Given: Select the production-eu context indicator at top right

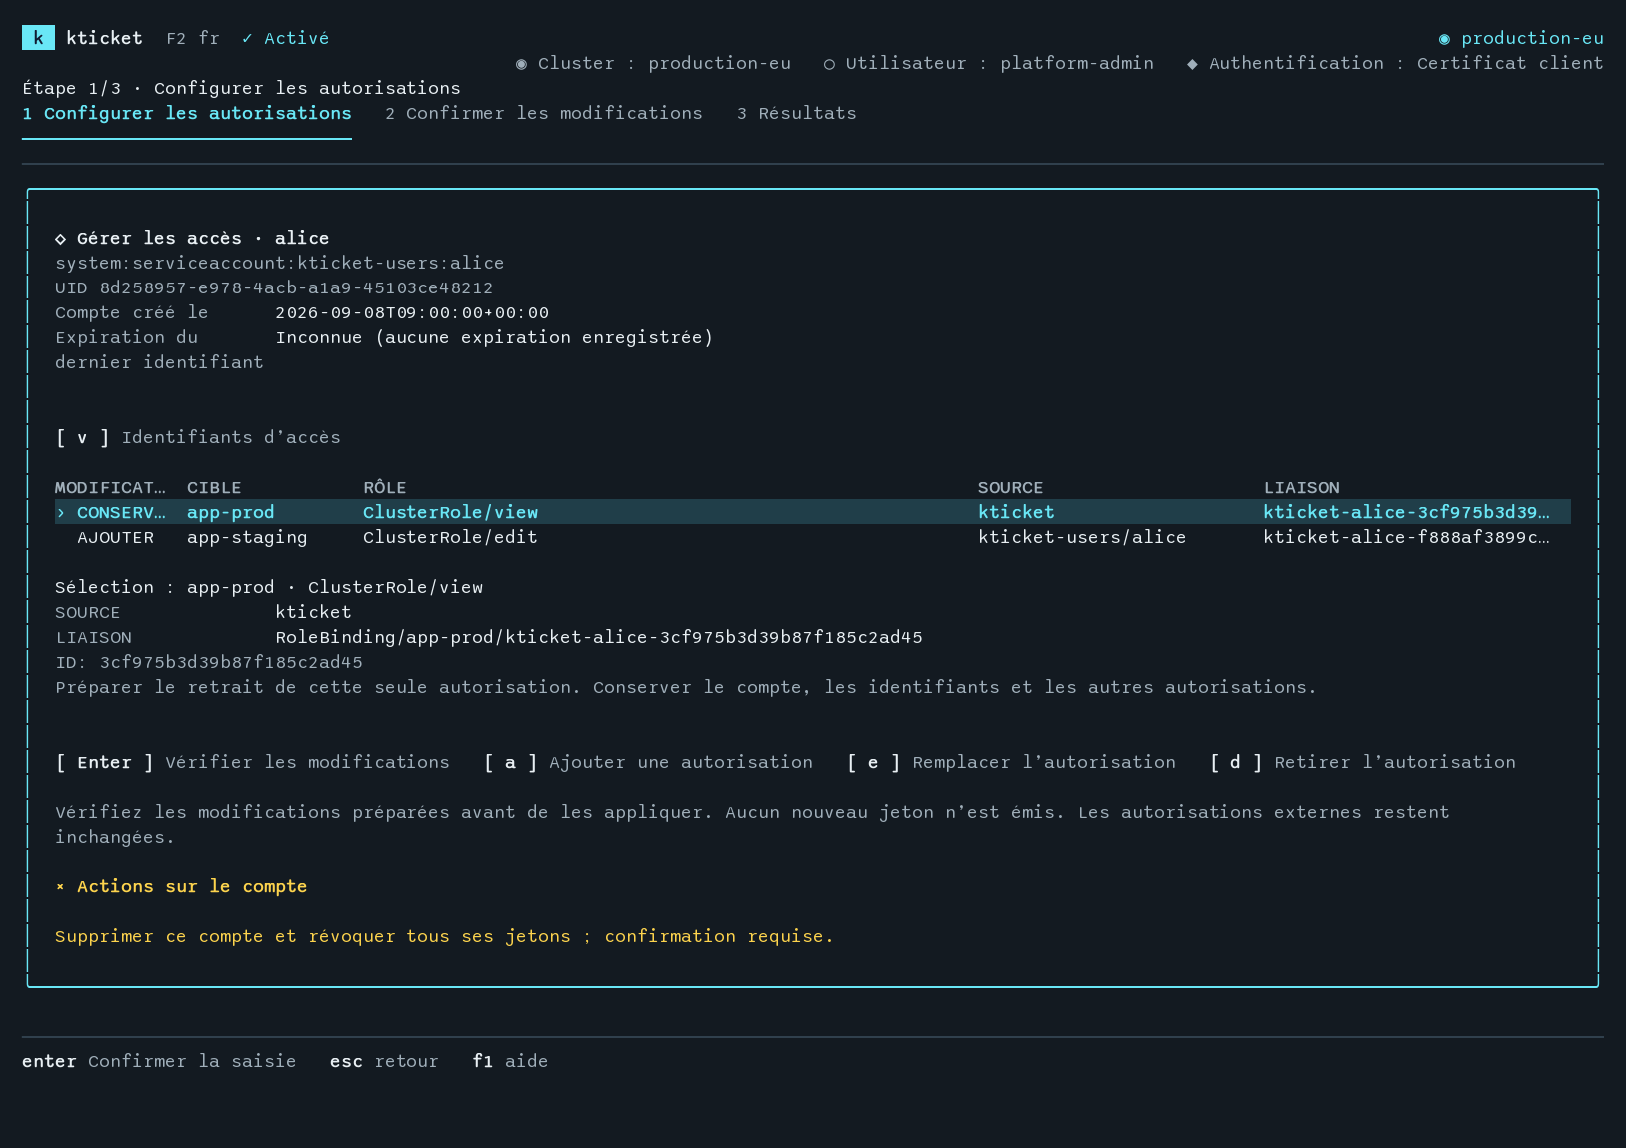Looking at the screenshot, I should 1521,38.
